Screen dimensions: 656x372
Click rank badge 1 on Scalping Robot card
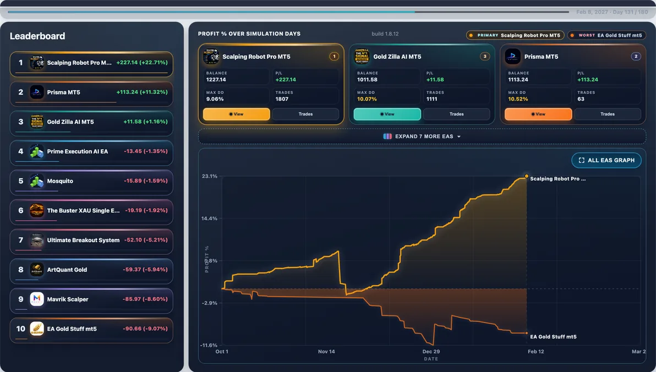(334, 57)
